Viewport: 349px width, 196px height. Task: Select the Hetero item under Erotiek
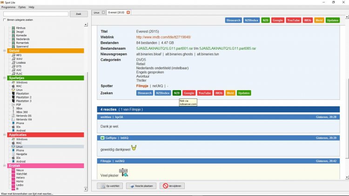click(20, 178)
